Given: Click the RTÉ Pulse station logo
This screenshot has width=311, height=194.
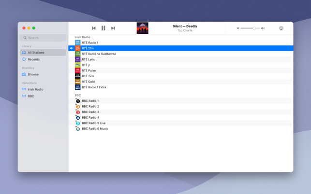Looking at the screenshot, I should (78, 70).
